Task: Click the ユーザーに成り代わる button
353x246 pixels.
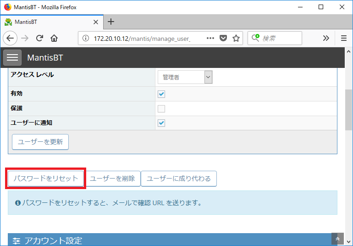Action: pos(179,179)
